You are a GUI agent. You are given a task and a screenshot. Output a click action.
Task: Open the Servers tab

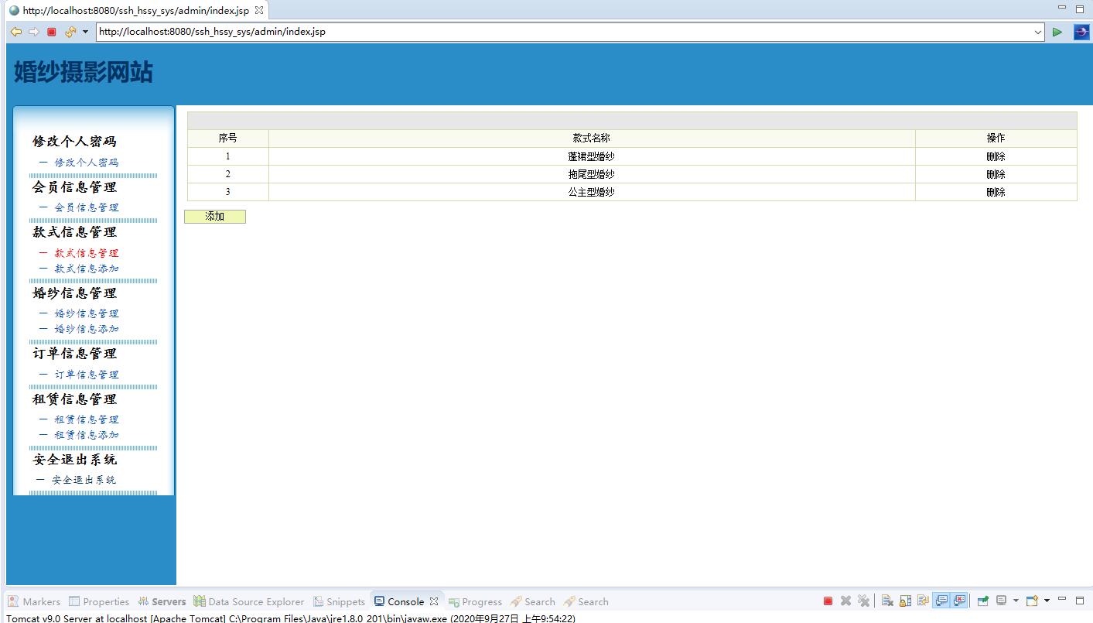(162, 601)
